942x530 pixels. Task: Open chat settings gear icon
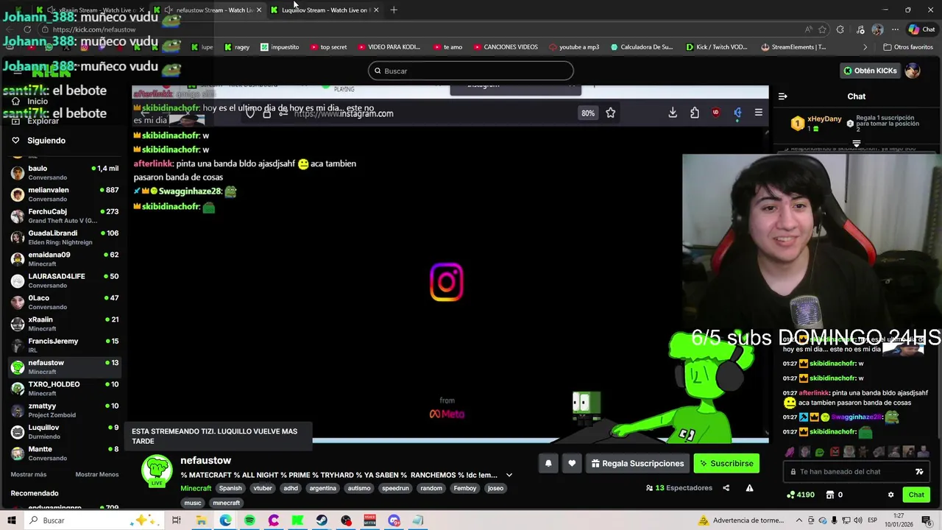(890, 495)
